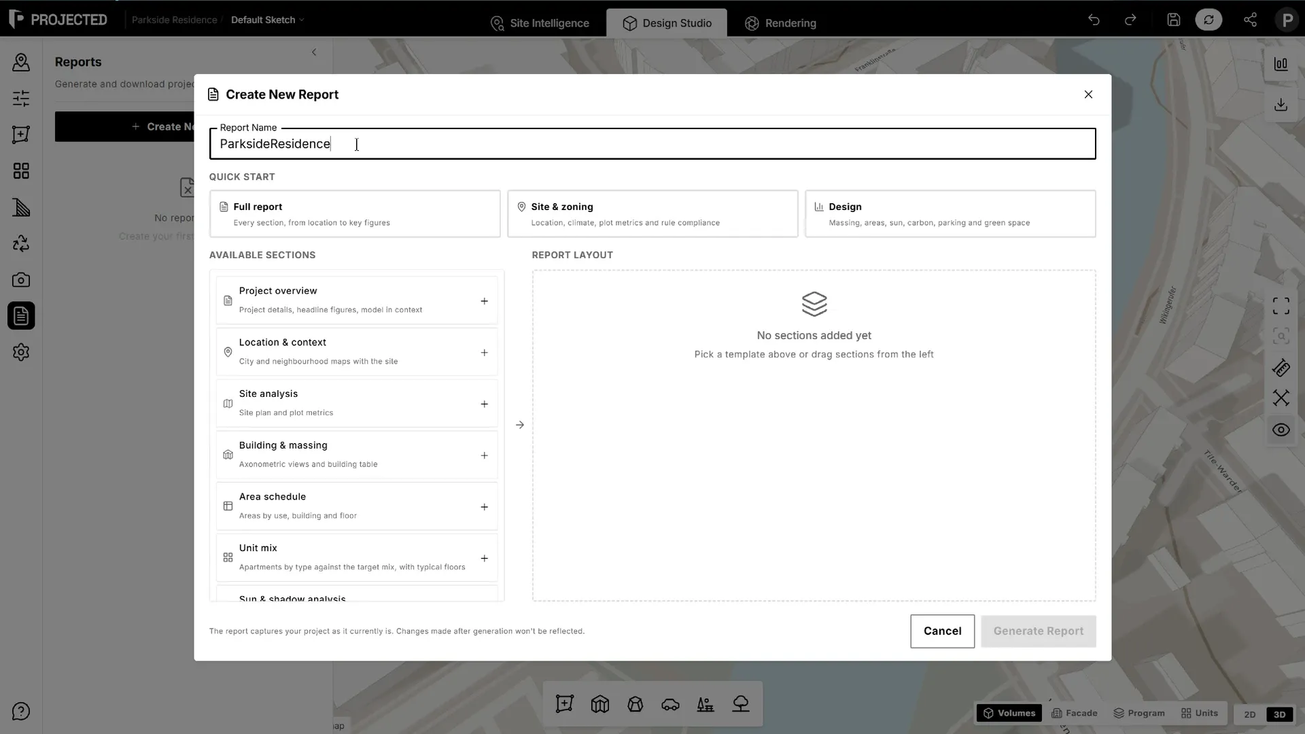Select the car parking tool icon

click(670, 704)
